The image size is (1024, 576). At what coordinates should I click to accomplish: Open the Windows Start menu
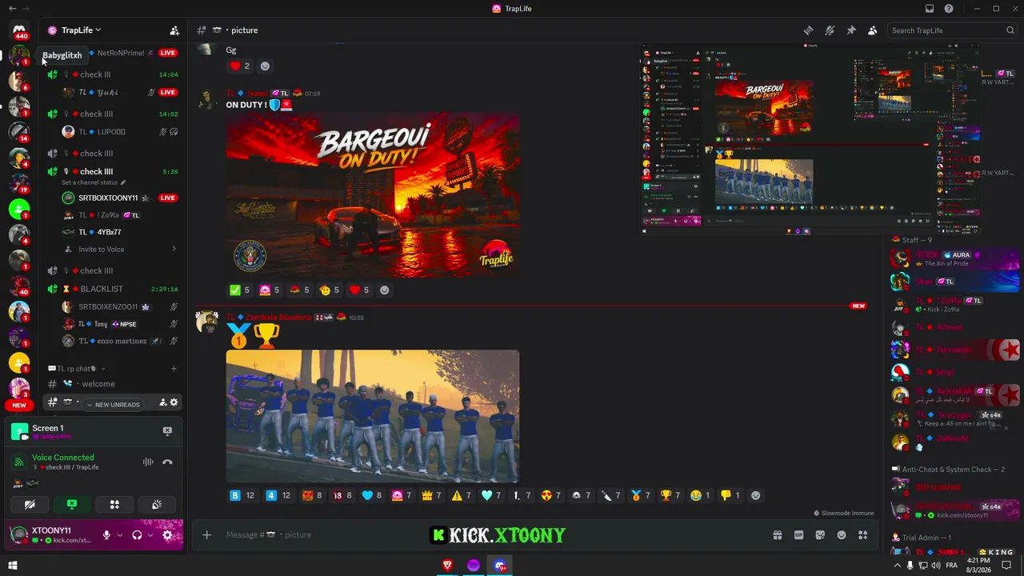(12, 566)
